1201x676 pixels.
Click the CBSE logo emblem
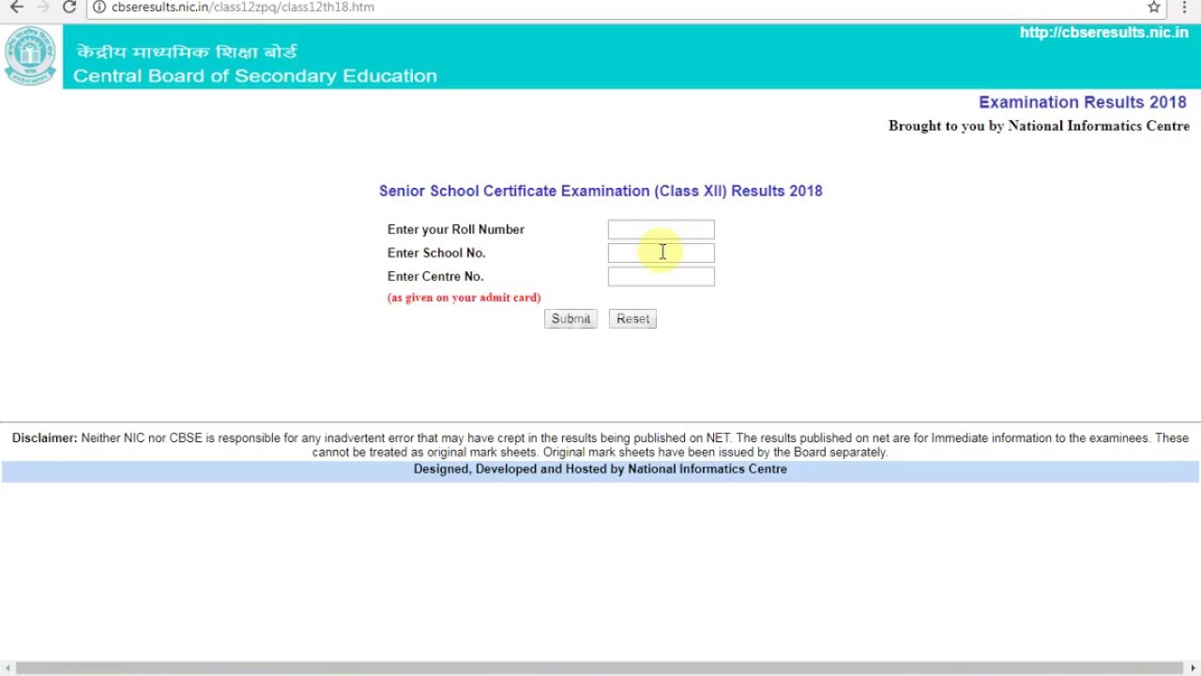pyautogui.click(x=30, y=56)
